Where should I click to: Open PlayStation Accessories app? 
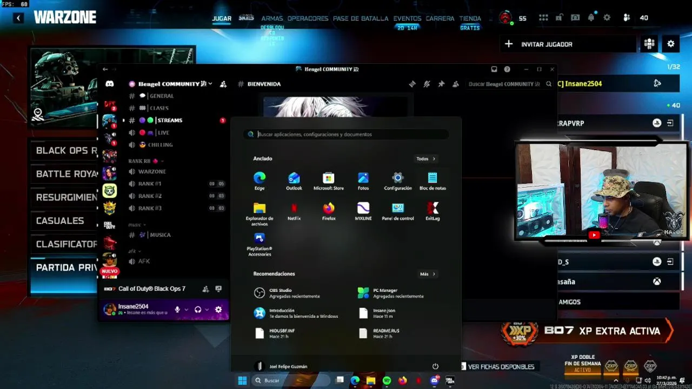(259, 244)
